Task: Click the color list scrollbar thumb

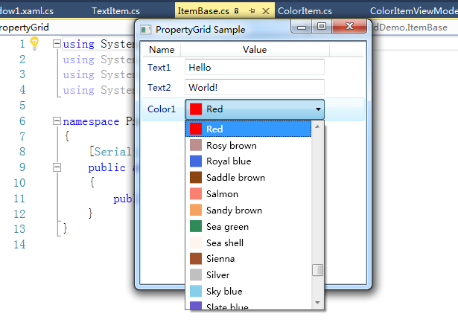Action: pos(317,270)
